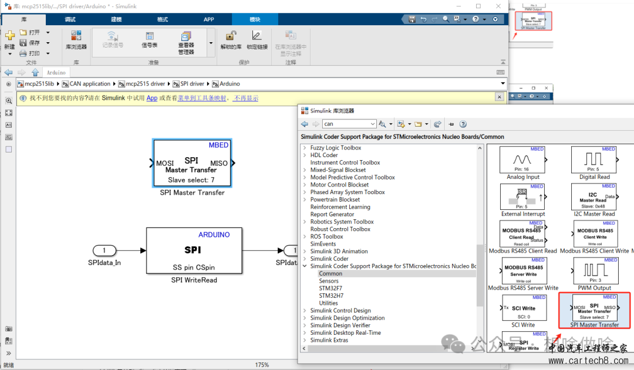Click the App link in the yellow banner

151,98
